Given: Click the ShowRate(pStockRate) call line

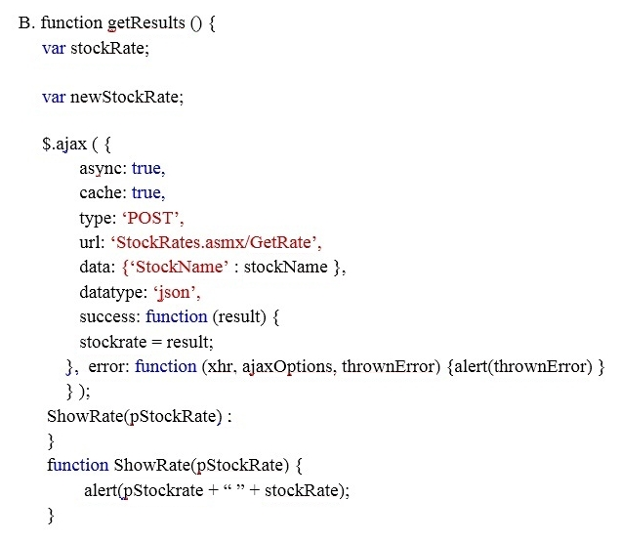Looking at the screenshot, I should click(139, 417).
